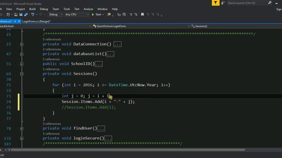Screen dimensions: 282x158
Task: Open the Start button dropdown arrow
Action: (103, 14)
